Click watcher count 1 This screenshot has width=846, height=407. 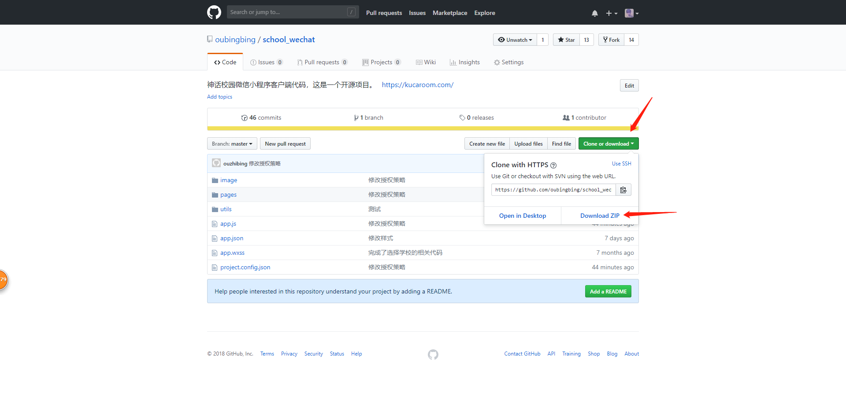click(543, 40)
